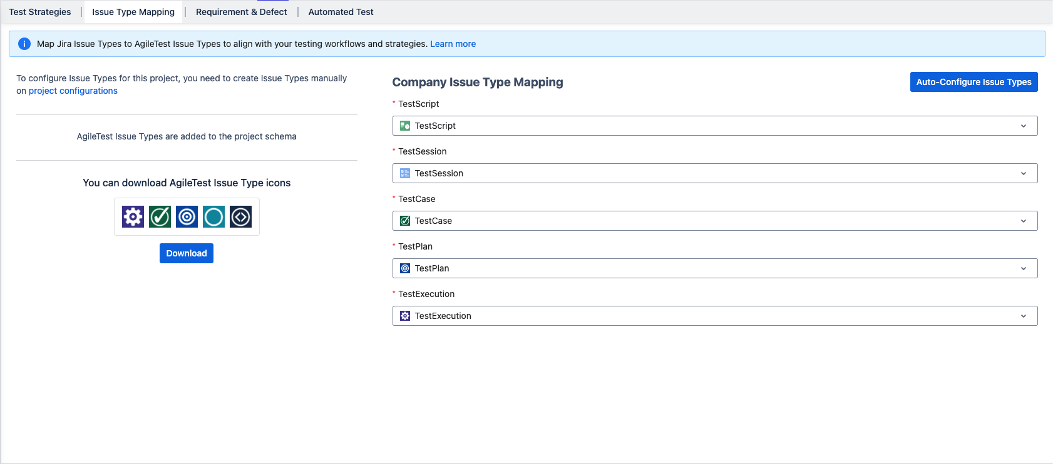
Task: Click the Company Issue Type Mapping heading
Action: pyautogui.click(x=478, y=82)
